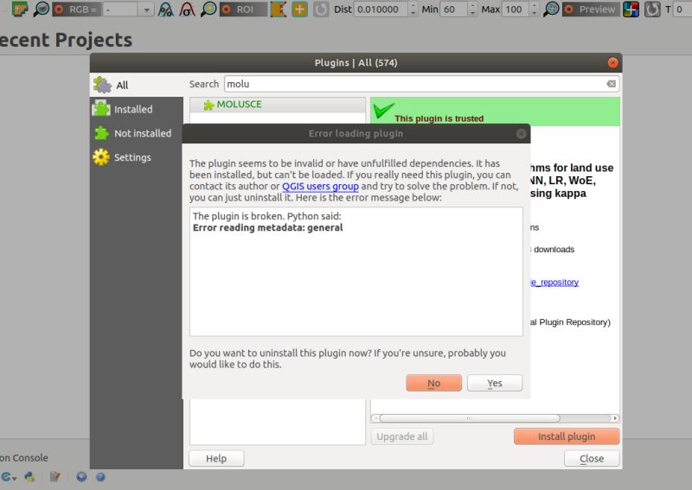Open the Python console options gear icon

coord(81,477)
